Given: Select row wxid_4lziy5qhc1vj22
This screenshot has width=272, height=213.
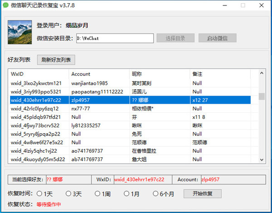Looking at the screenshot, I should coord(130,151).
